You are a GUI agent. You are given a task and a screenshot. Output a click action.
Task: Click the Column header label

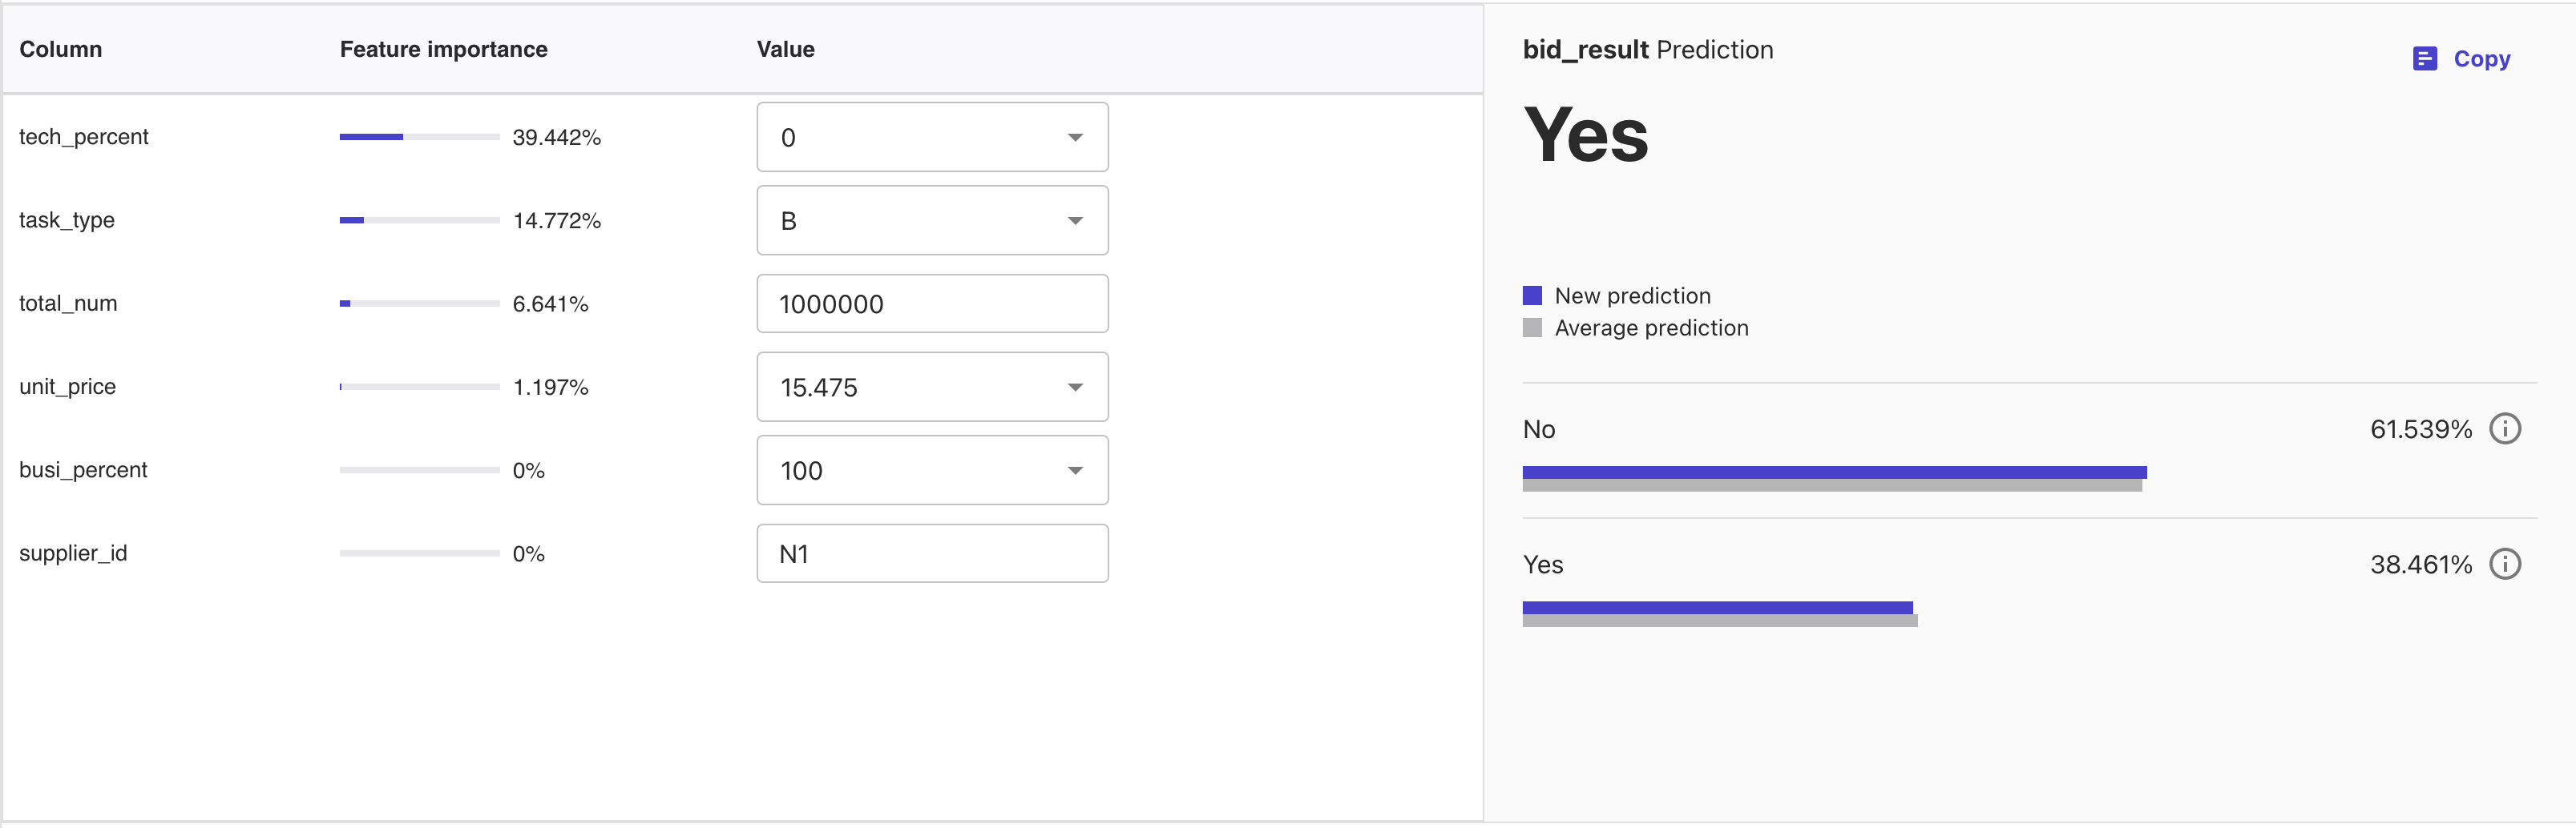[x=61, y=49]
